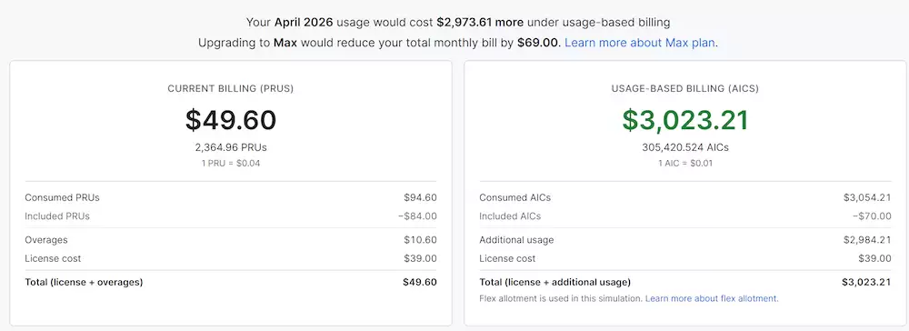Viewport: 909px width, 331px height.
Task: Select the $49.60 current billing amount
Action: point(231,120)
